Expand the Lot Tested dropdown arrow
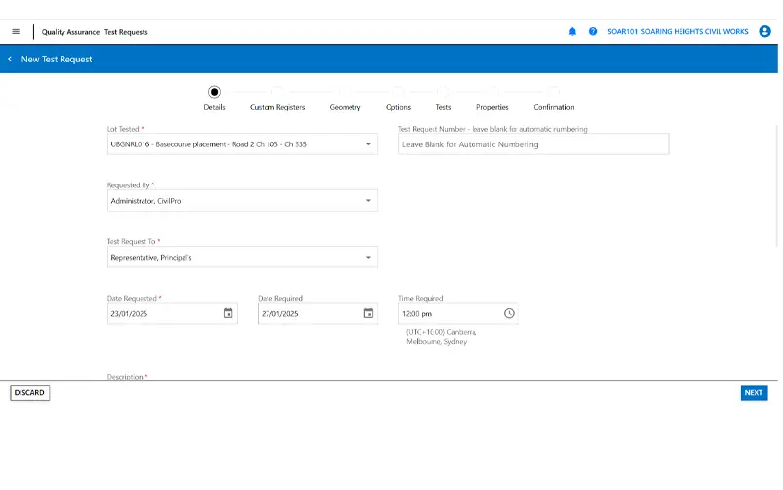Viewport: 783px width, 490px height. coord(368,144)
